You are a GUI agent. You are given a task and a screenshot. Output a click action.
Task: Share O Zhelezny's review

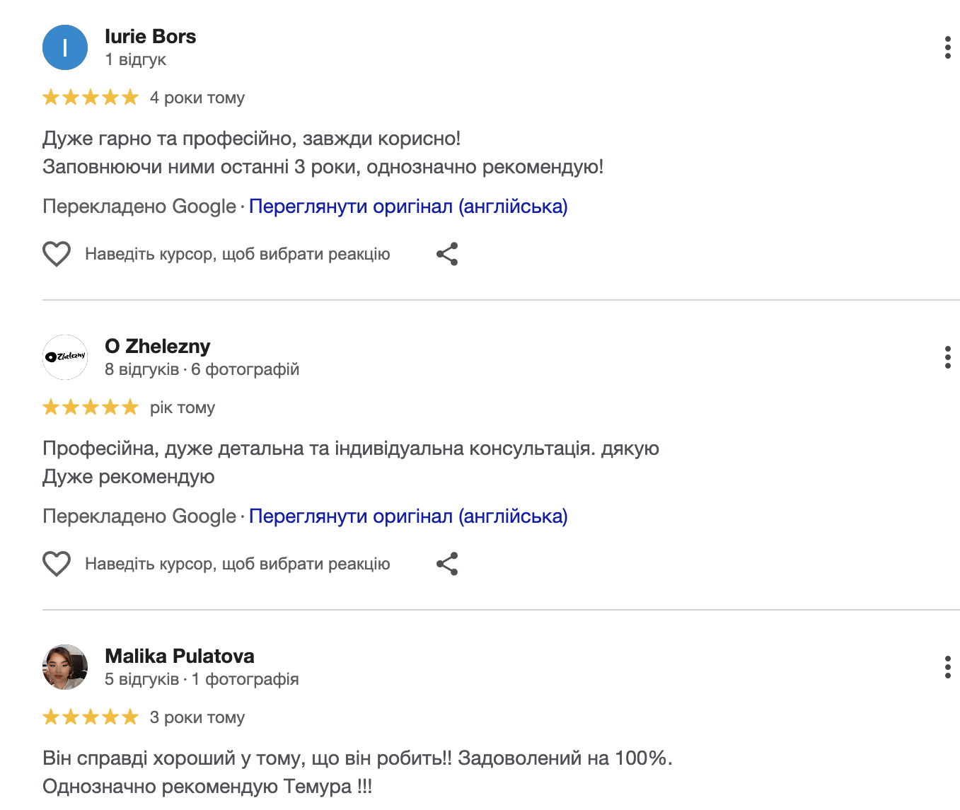(447, 564)
